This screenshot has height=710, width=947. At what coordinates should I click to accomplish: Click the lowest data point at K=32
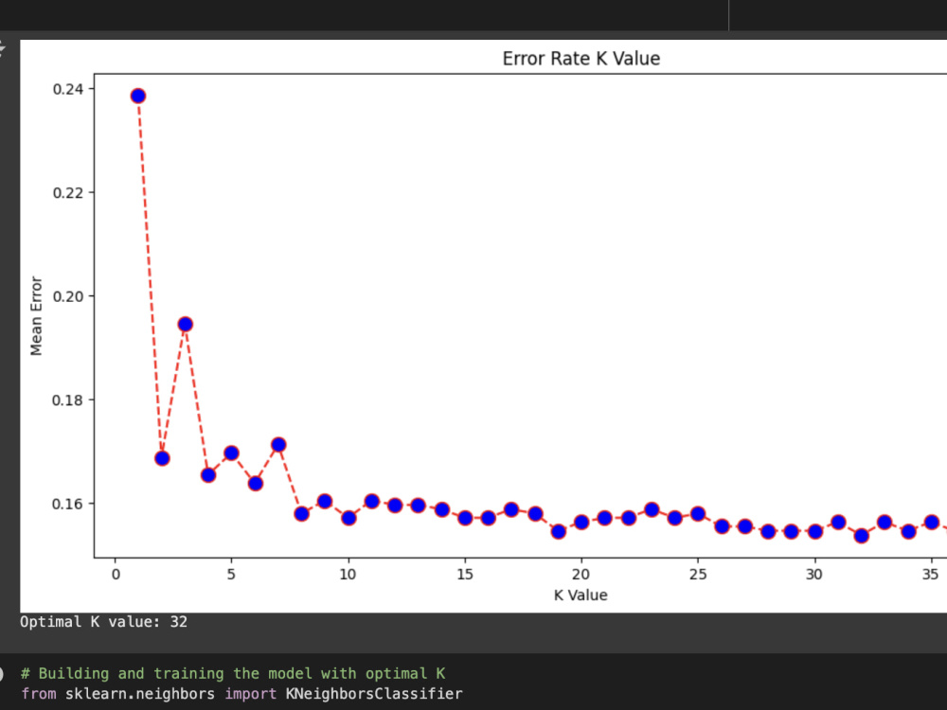861,536
